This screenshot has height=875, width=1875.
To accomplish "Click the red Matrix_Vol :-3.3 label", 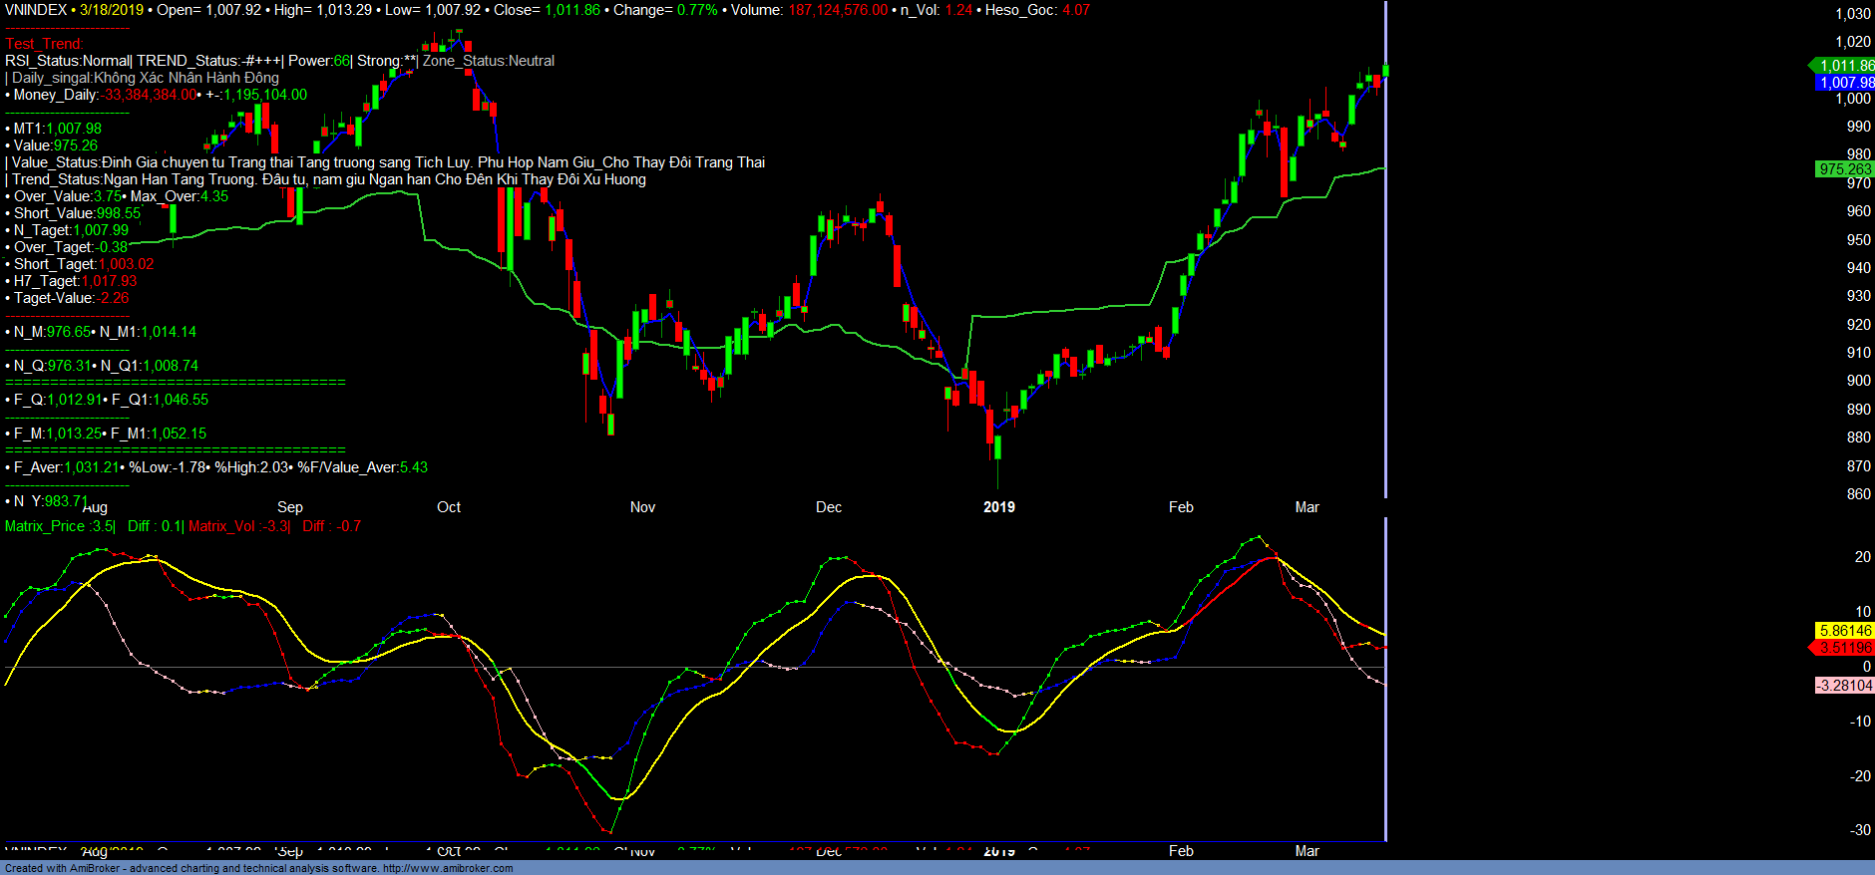I will click(238, 526).
